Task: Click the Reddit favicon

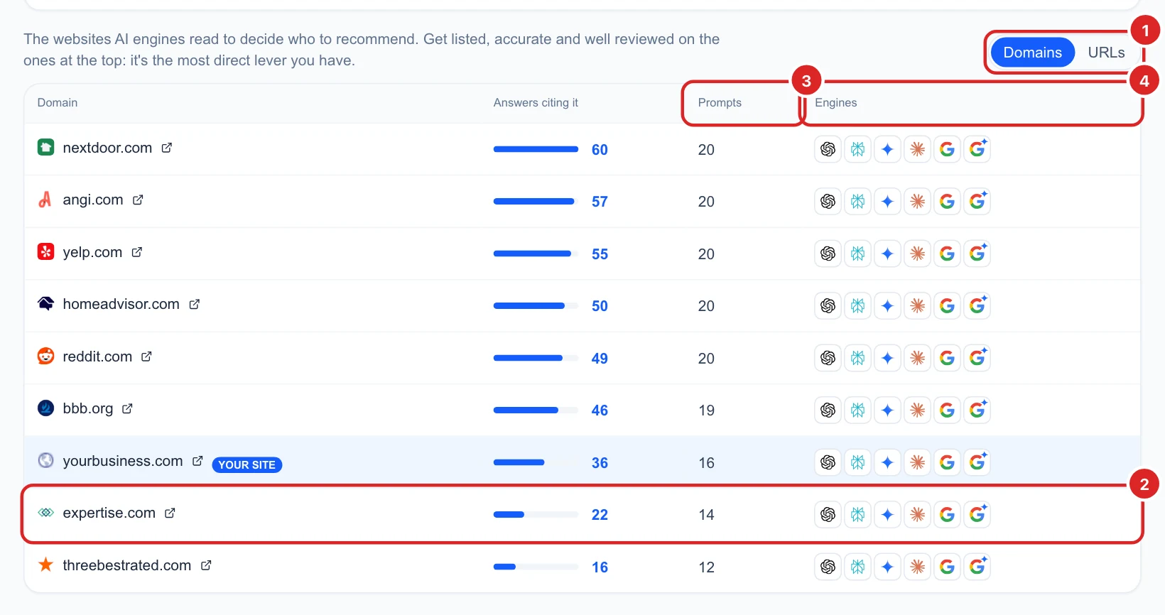Action: coord(45,356)
